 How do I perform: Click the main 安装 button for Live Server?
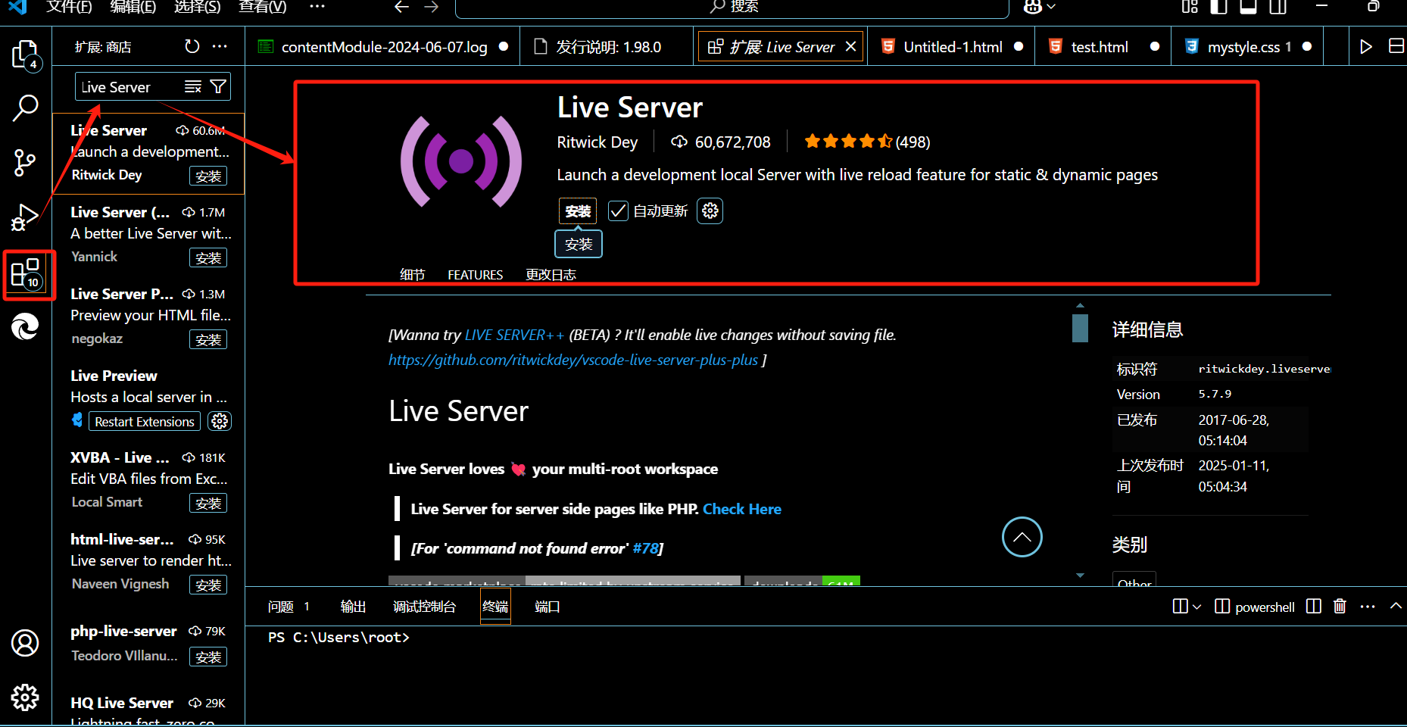point(578,211)
